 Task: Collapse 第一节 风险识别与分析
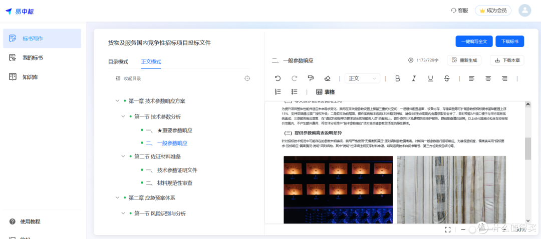tap(123, 213)
